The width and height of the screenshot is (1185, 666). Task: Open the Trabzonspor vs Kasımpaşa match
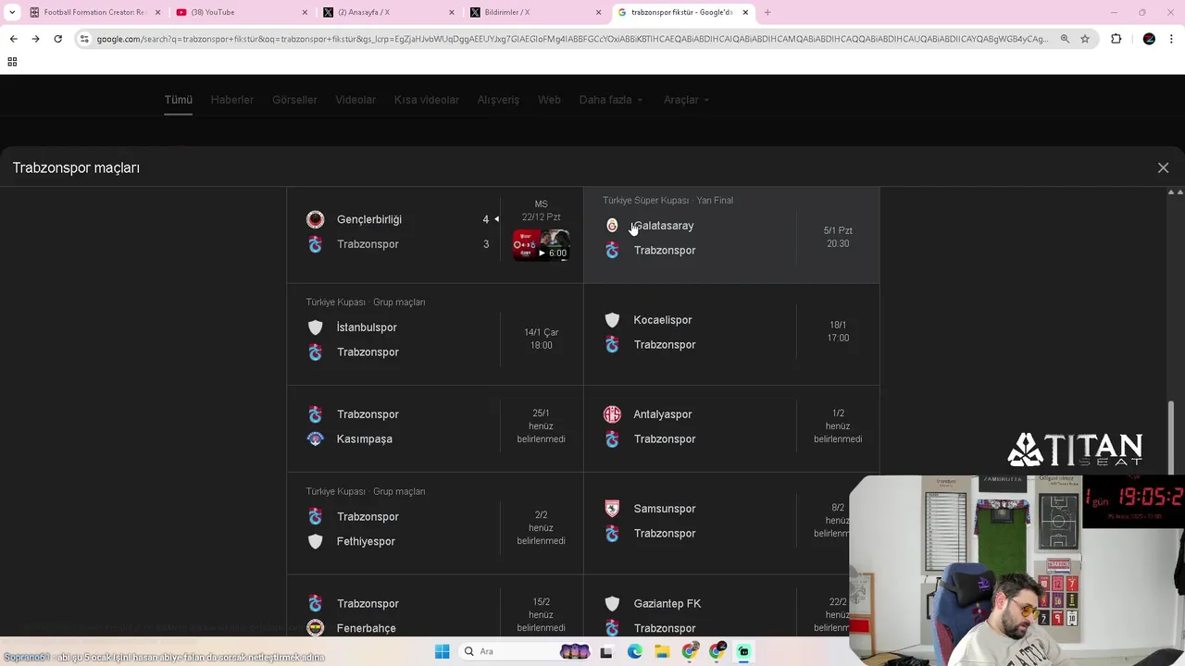(x=435, y=428)
